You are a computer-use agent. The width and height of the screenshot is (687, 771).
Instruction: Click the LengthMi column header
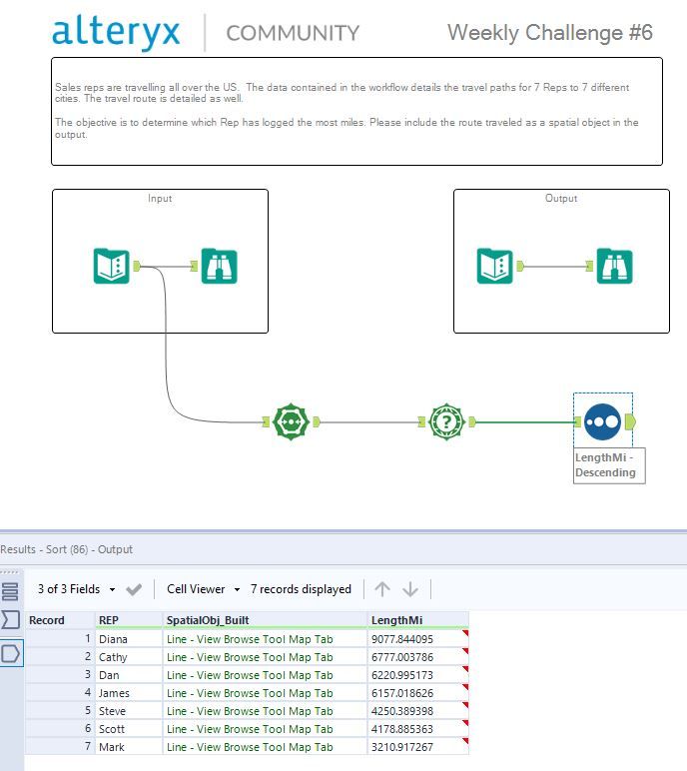coord(418,620)
